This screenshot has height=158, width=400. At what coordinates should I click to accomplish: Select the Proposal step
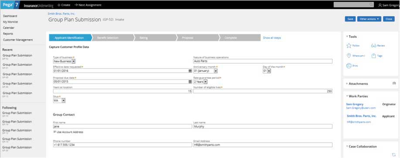tap(198, 38)
